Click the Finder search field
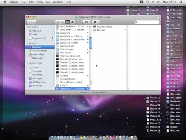The image size is (186, 140). coord(147,22)
